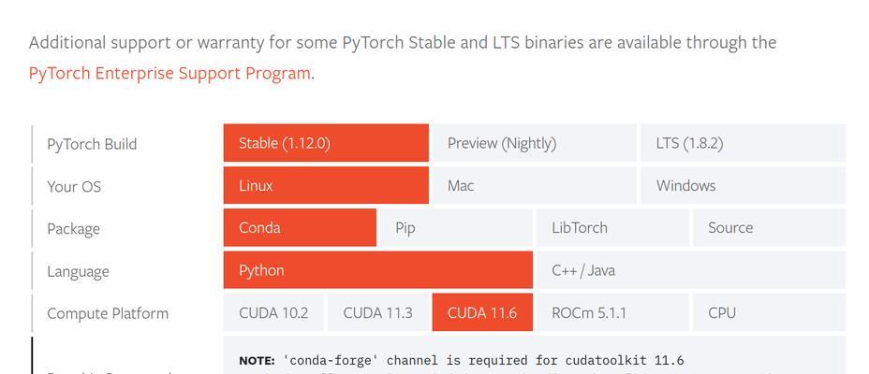Choose the Preview (Nightly) build

(x=535, y=143)
